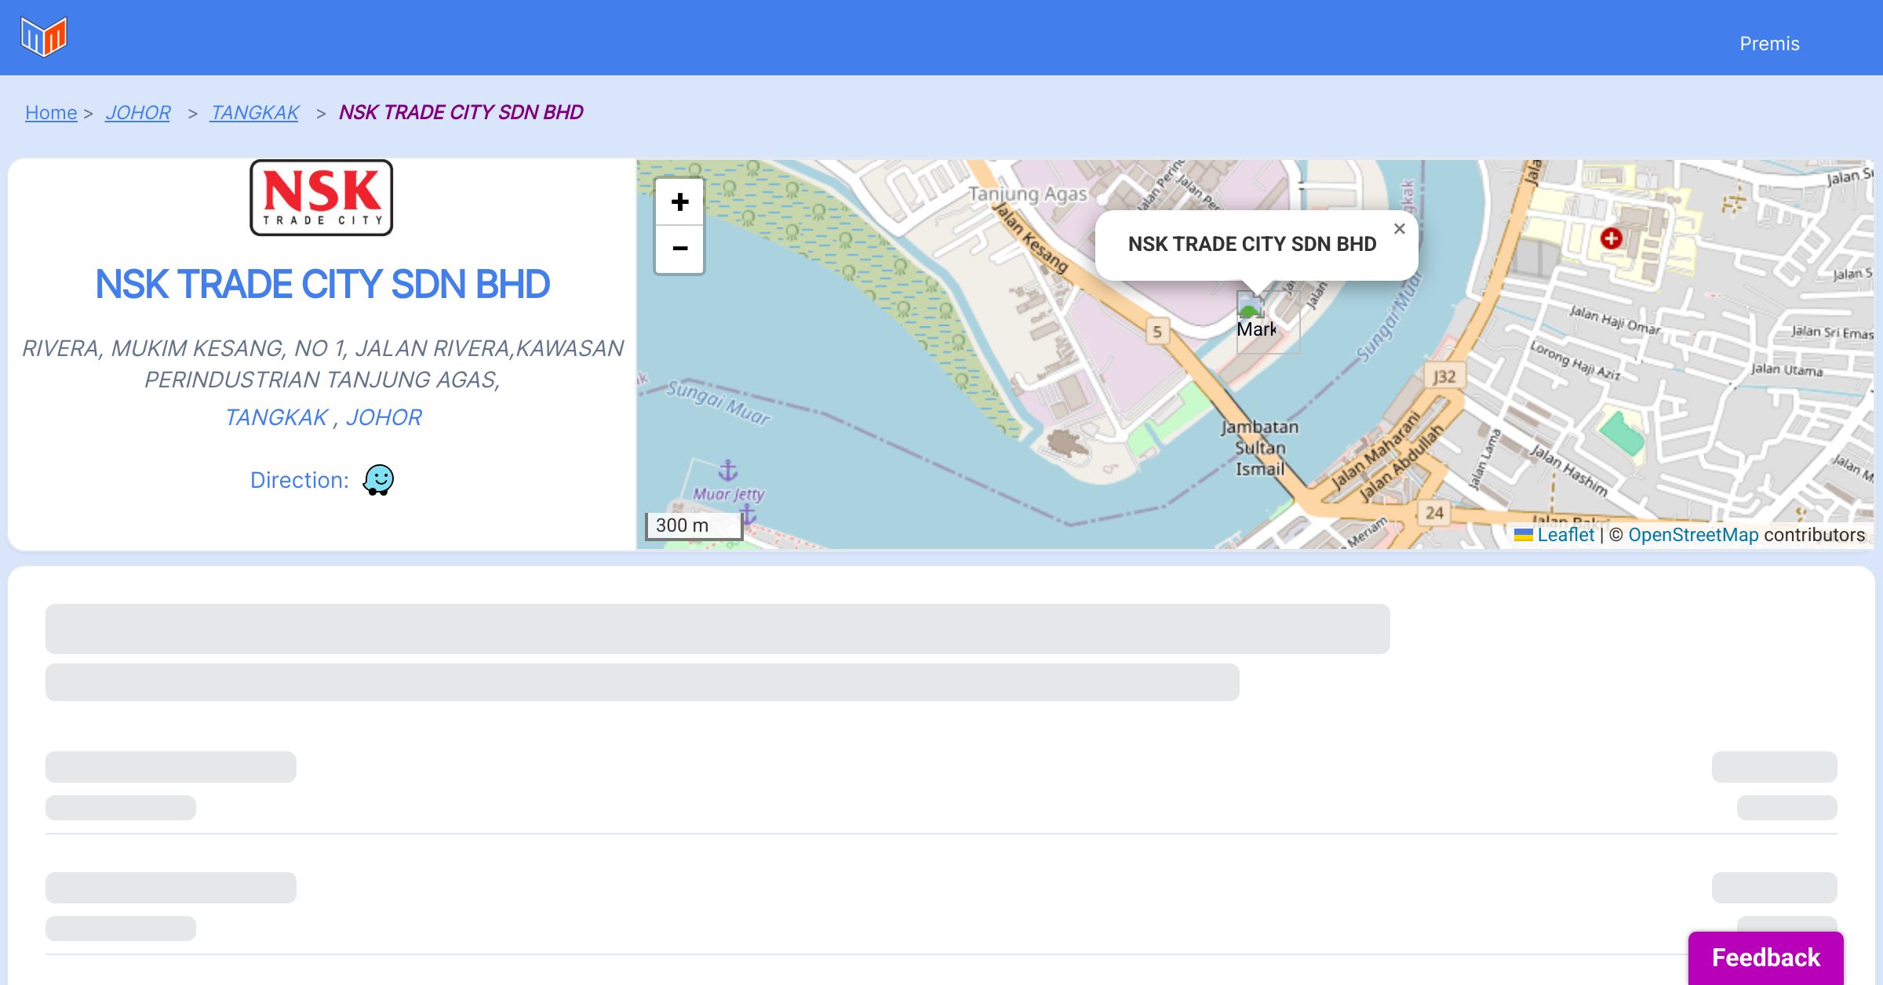Go to Home breadcrumb link
Screen dimensions: 1883x985
[51, 113]
